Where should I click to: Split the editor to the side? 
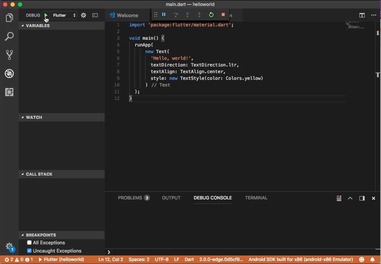pos(362,15)
